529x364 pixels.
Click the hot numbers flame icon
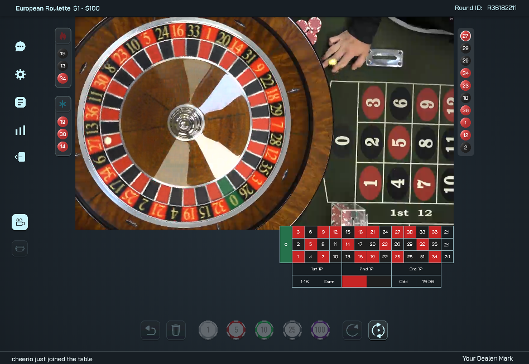click(x=62, y=36)
